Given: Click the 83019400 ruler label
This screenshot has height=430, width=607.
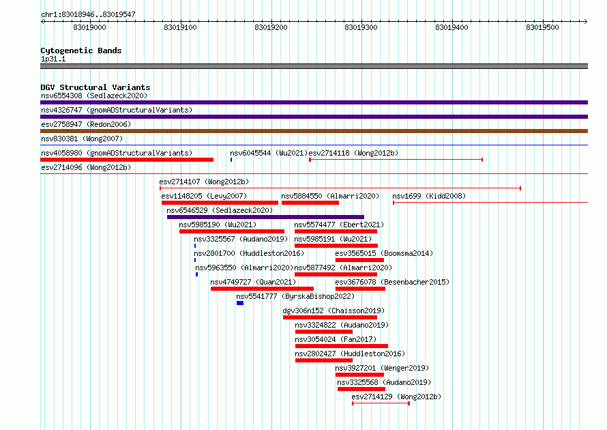Looking at the screenshot, I should (x=451, y=27).
